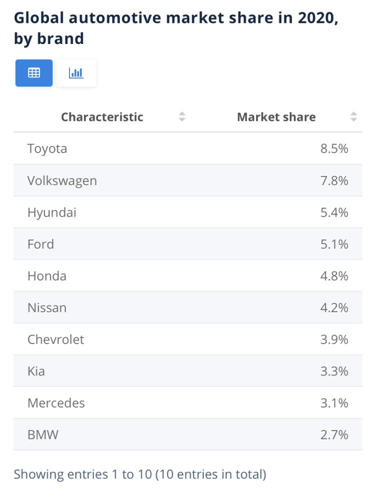Click the Market share column header
The height and width of the screenshot is (500, 376).
coord(276,117)
